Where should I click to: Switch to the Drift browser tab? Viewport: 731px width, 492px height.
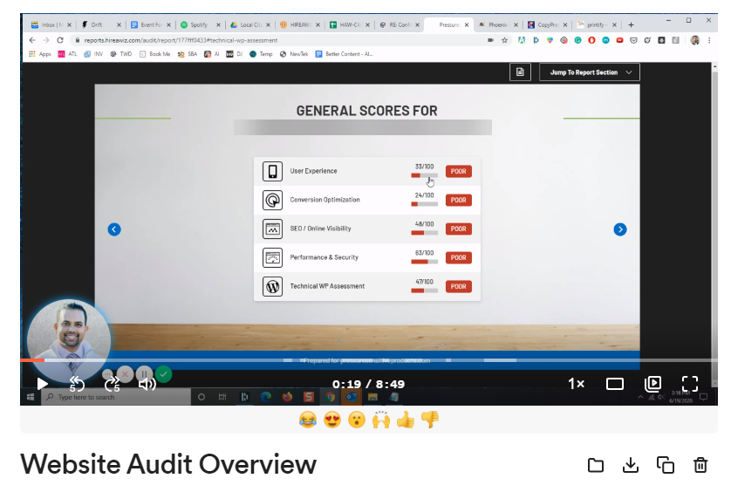[x=97, y=25]
